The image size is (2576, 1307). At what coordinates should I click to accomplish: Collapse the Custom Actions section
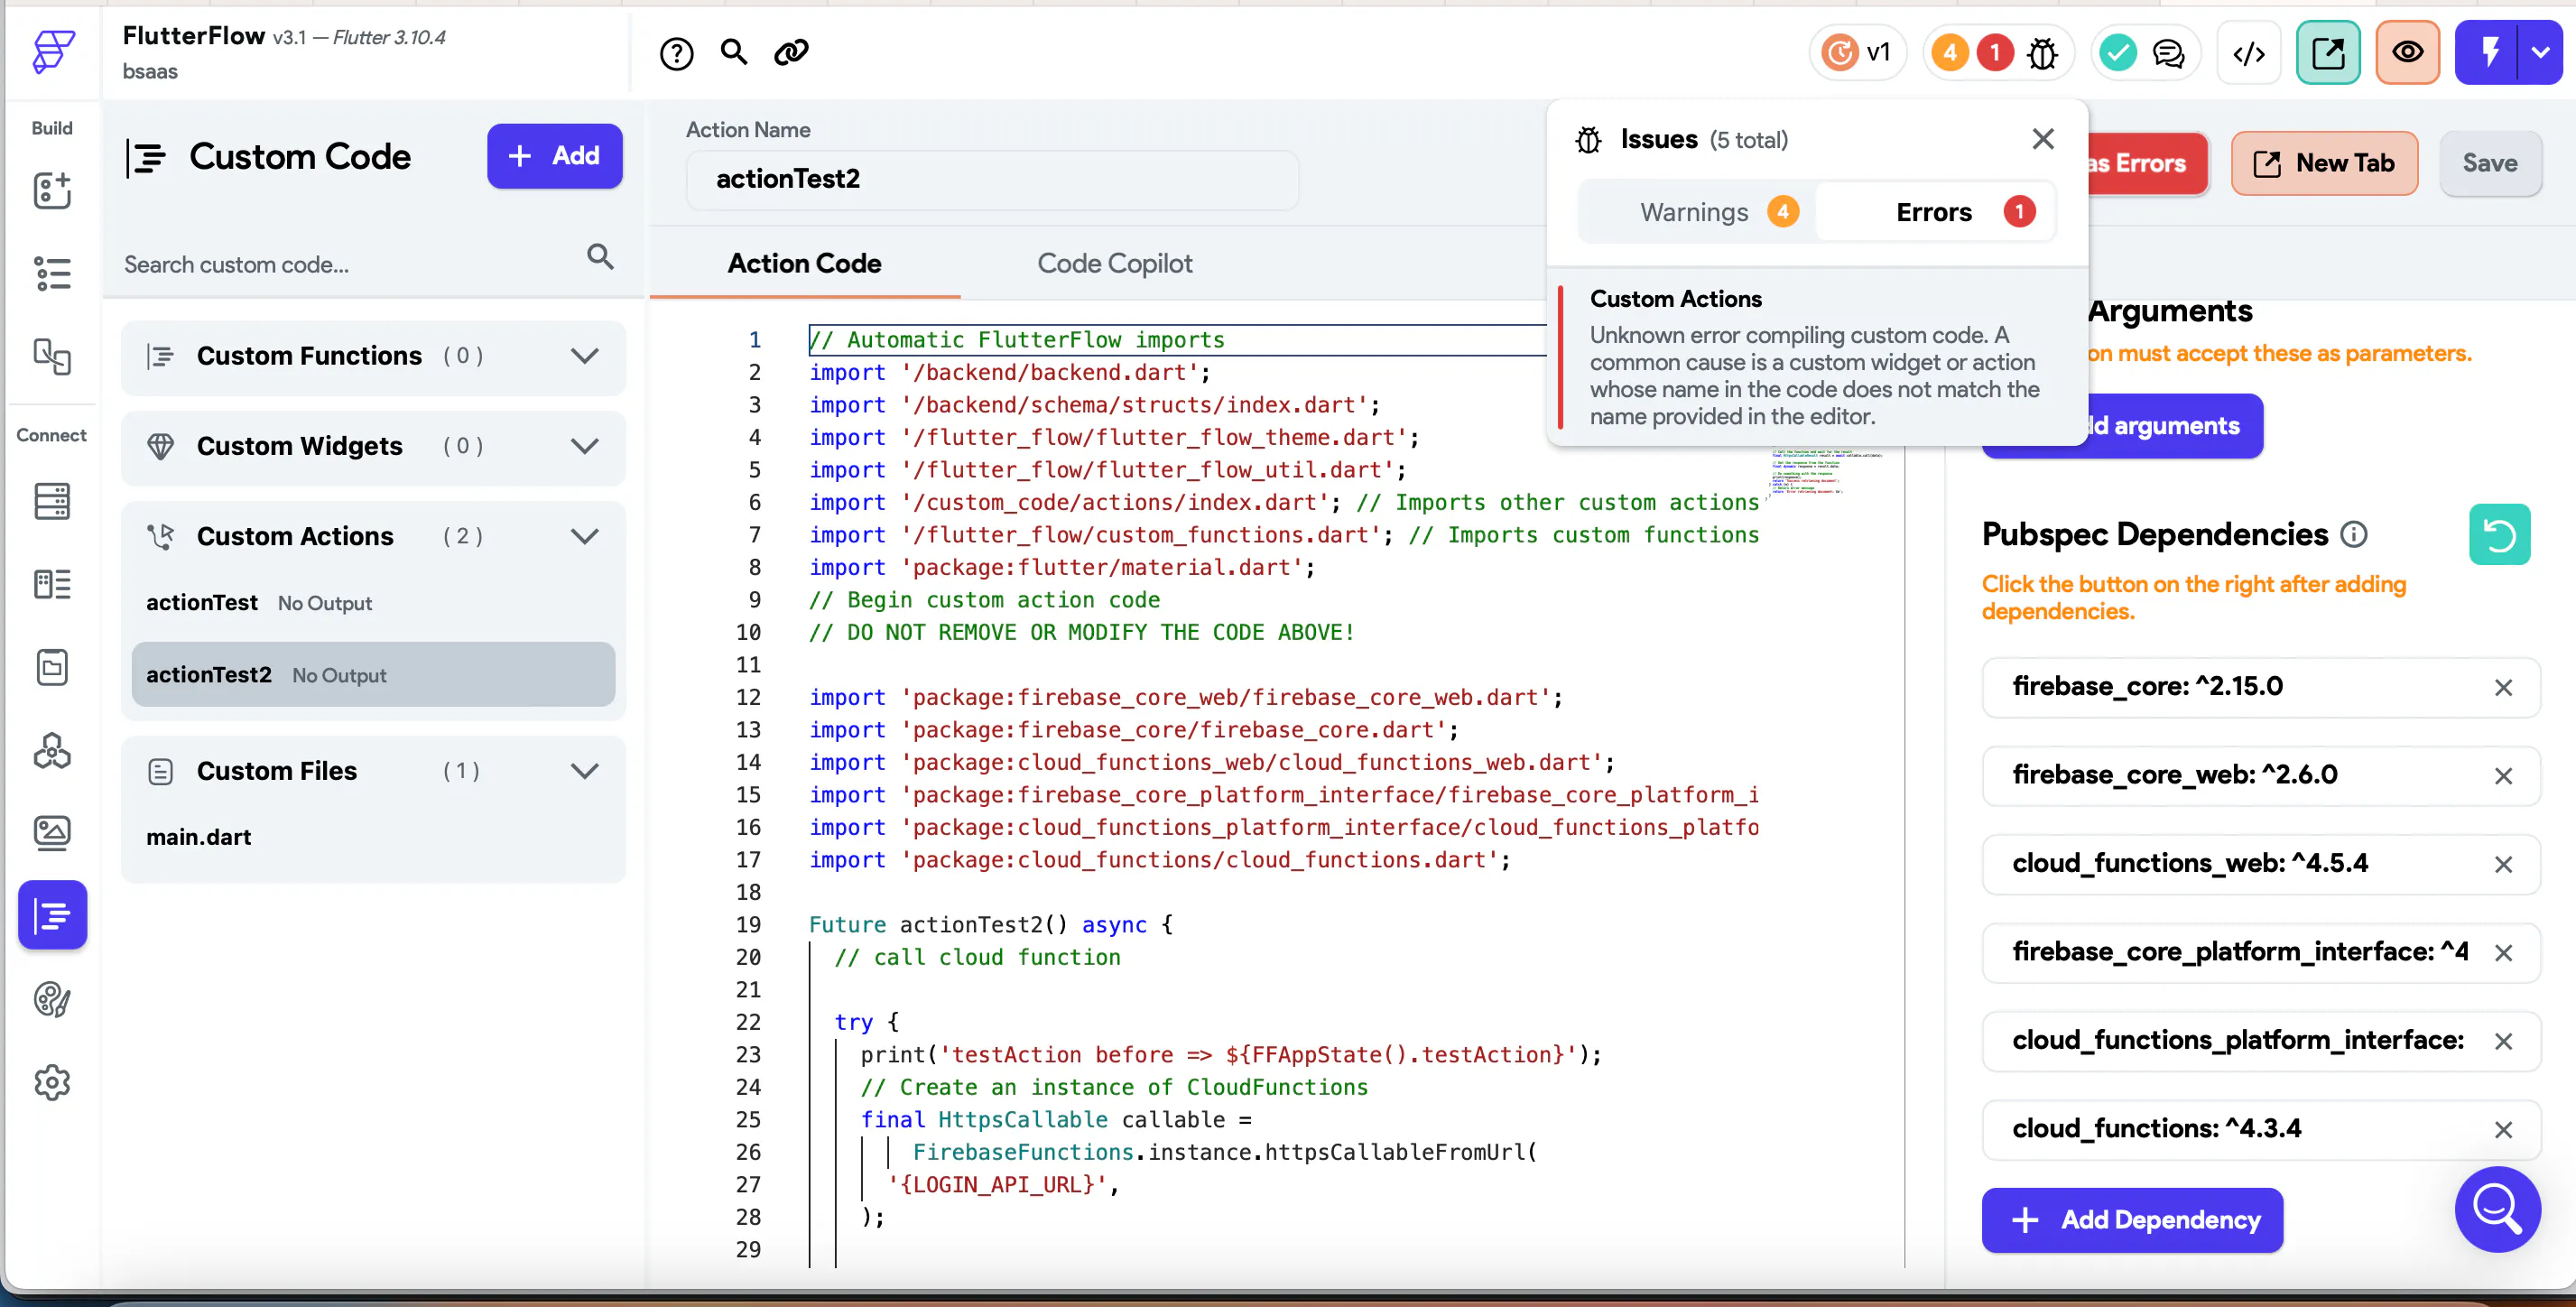tap(585, 536)
